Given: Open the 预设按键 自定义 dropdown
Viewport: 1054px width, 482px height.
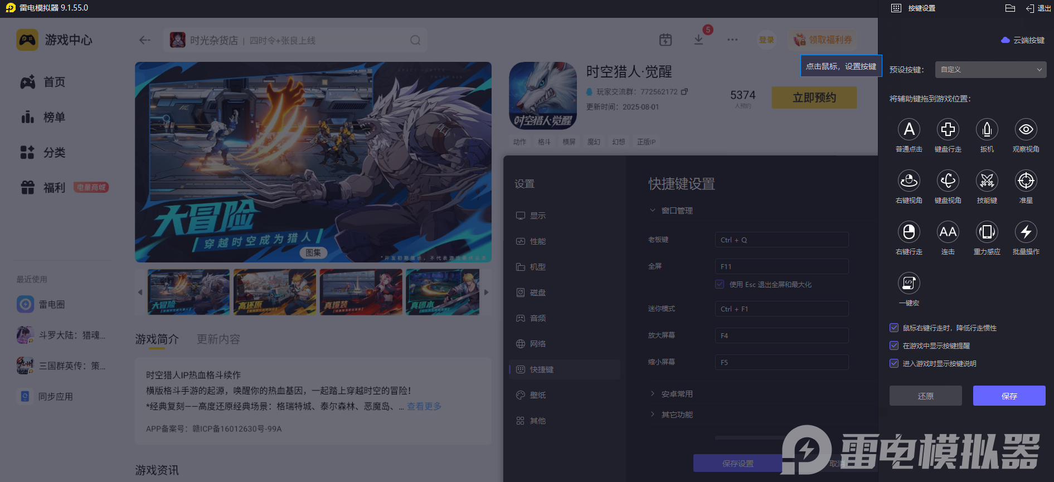Looking at the screenshot, I should click(x=990, y=70).
